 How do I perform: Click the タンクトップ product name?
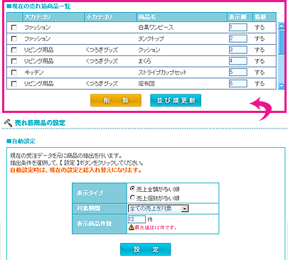[151, 38]
